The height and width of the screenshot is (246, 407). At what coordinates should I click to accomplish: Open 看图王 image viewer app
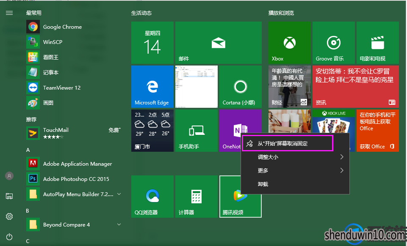(74, 57)
